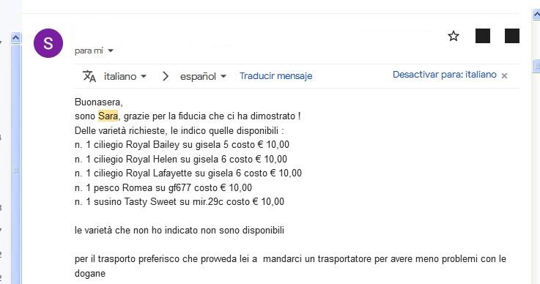The width and height of the screenshot is (540, 284).
Task: Click the arrow between italiano and español
Action: tap(166, 76)
